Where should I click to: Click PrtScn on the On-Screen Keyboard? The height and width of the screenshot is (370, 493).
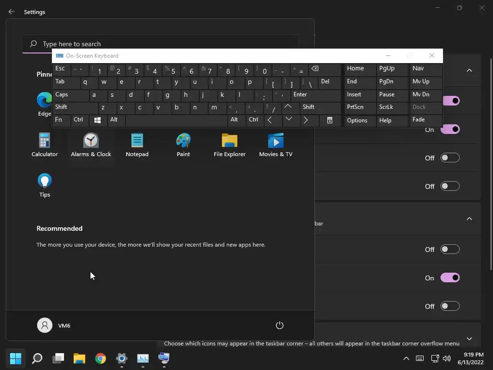[359, 107]
